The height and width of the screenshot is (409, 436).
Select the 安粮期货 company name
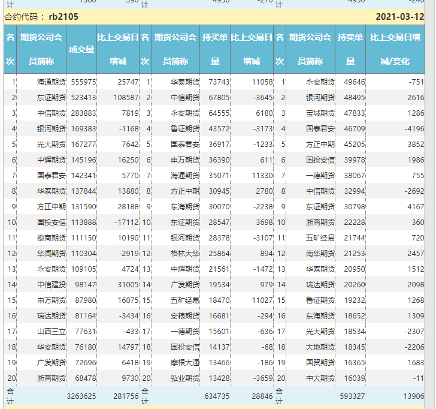(x=185, y=315)
